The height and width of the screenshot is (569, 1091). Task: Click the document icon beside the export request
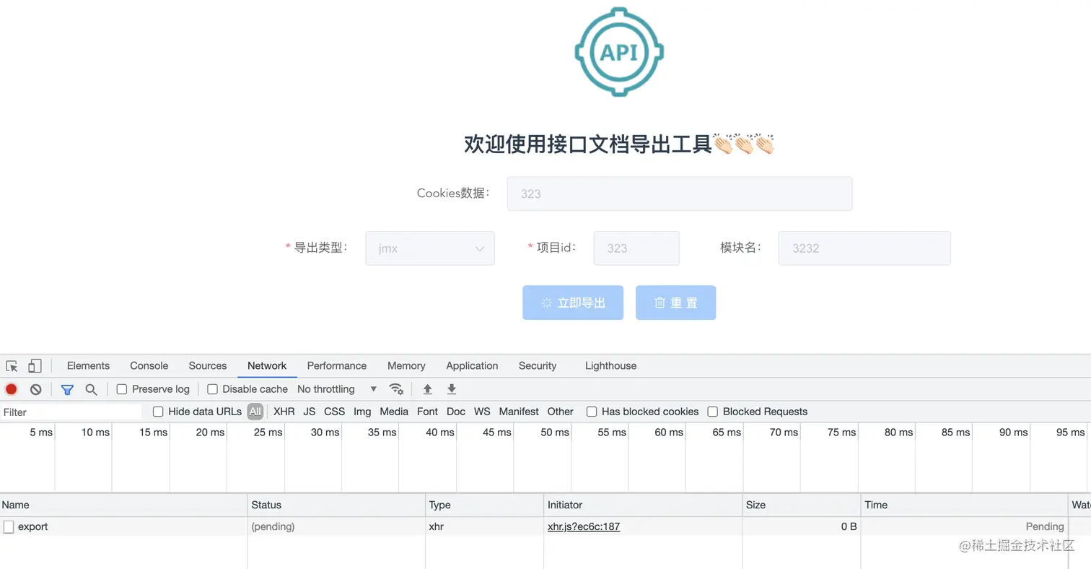pos(9,527)
